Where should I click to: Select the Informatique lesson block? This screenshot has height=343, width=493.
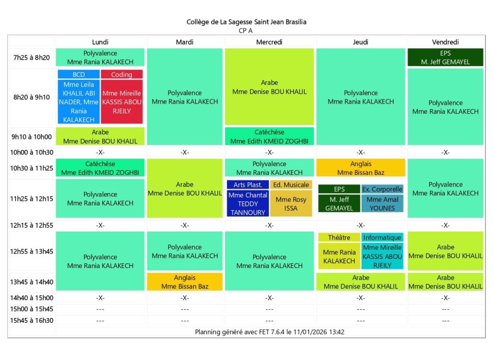point(382,238)
